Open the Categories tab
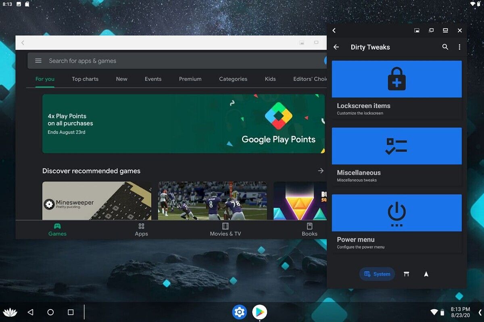The width and height of the screenshot is (484, 322). [233, 79]
